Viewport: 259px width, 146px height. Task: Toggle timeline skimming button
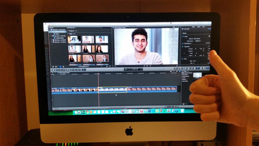tap(171, 71)
